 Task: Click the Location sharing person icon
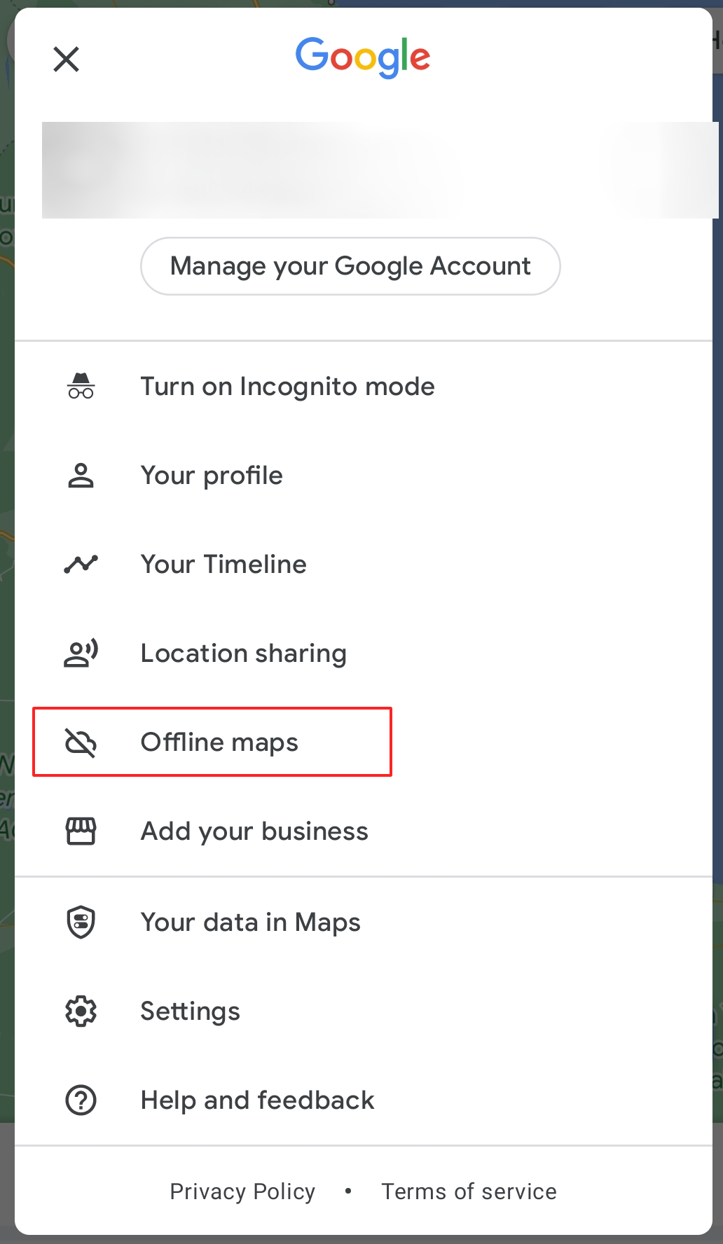pyautogui.click(x=81, y=654)
